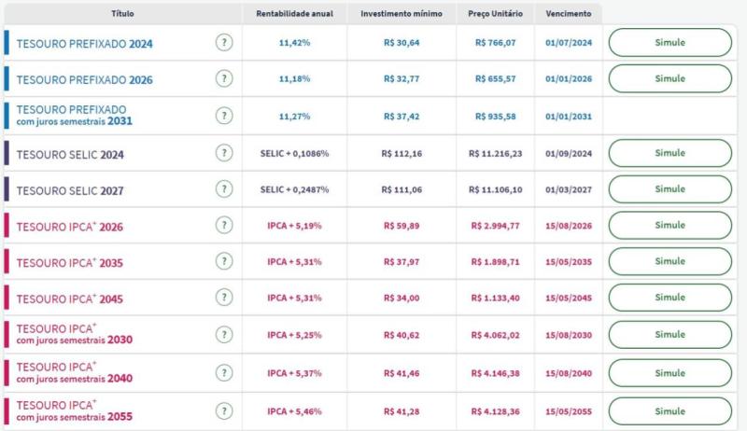
Task: Click the IPCA + 5,46% rate
Action: point(294,411)
